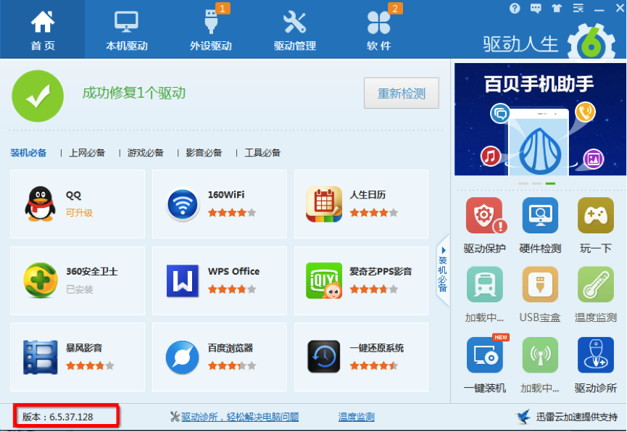This screenshot has height=432, width=627.
Task: Launch the 一键装机 tool
Action: pyautogui.click(x=484, y=355)
